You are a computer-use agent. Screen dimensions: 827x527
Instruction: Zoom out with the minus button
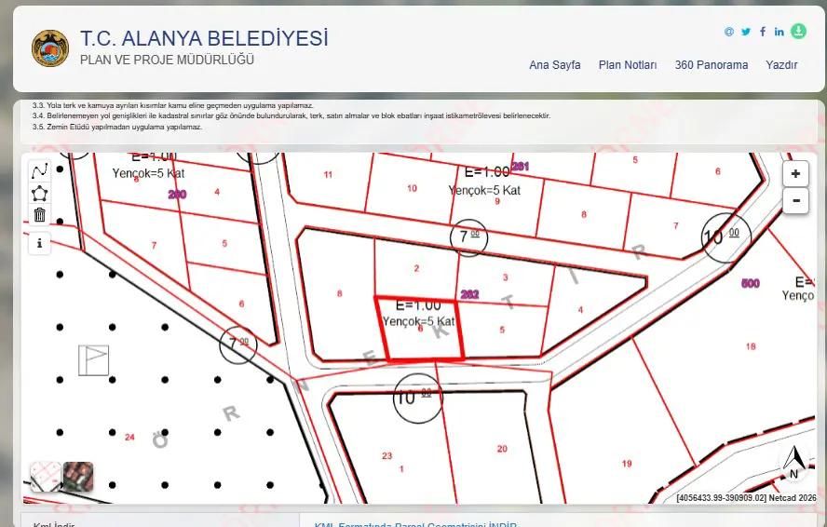pos(795,201)
